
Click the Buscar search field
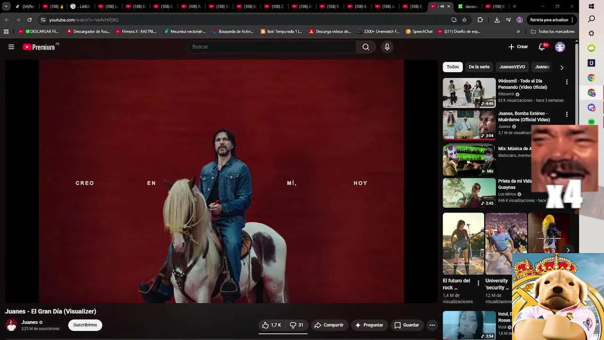coord(272,47)
